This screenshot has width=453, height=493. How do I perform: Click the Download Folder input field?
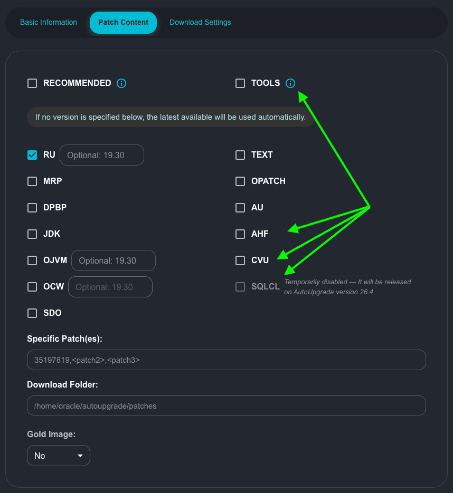pos(226,405)
